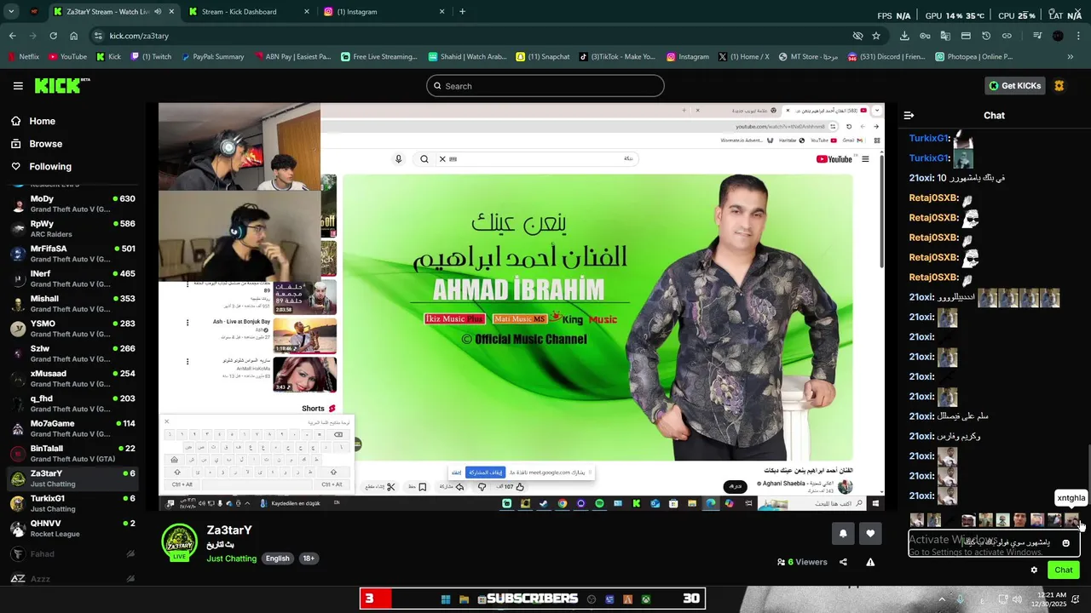Click the 18+ tag under the stream title

(x=309, y=559)
